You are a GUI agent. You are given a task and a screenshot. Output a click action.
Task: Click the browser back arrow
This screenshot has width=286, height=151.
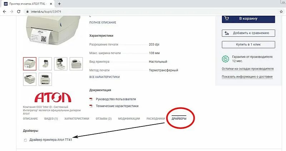4,11
